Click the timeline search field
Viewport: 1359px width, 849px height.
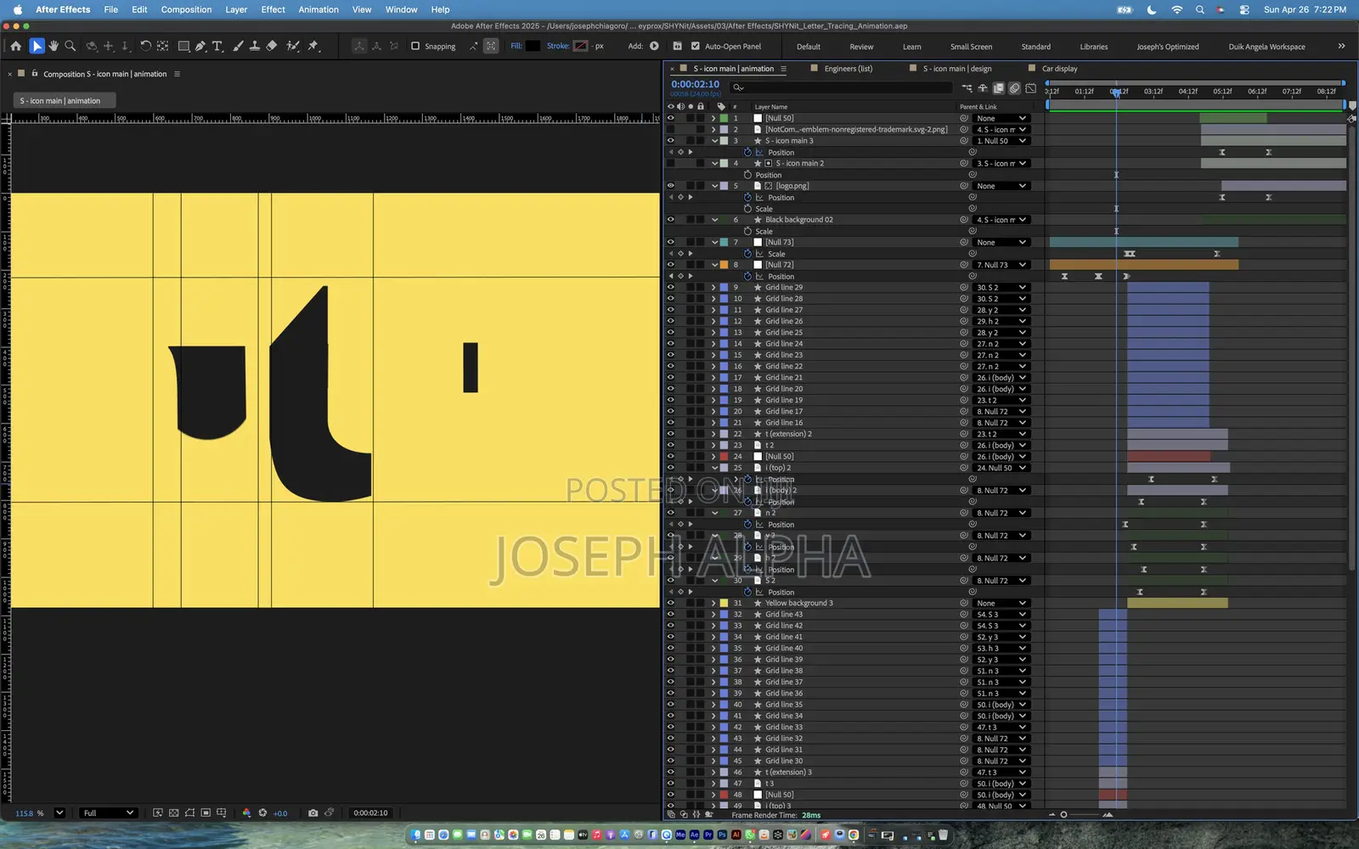pos(841,87)
